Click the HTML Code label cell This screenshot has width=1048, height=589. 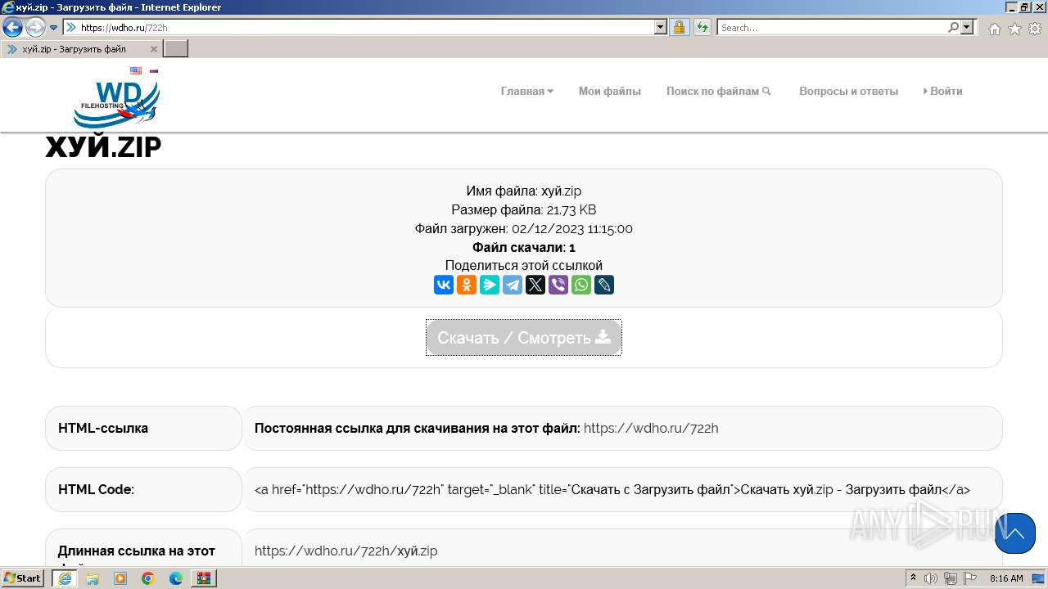143,489
